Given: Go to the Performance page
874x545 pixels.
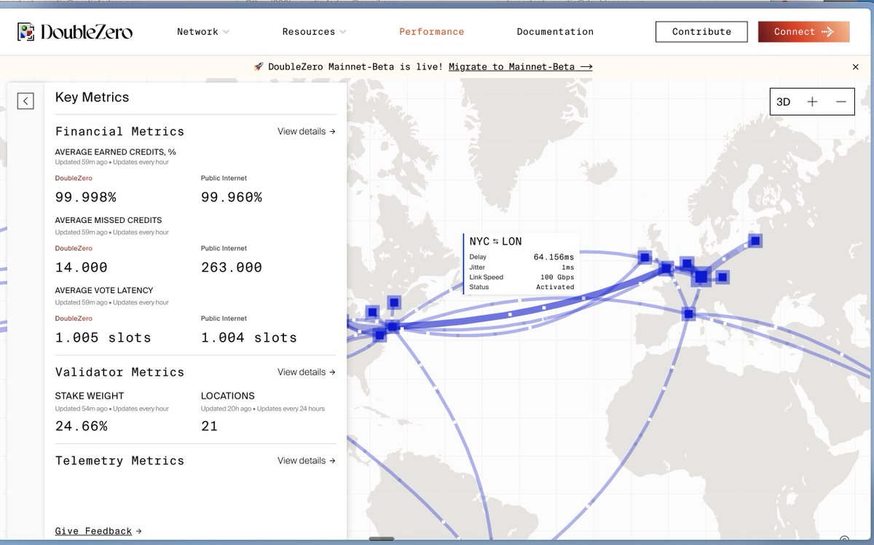Looking at the screenshot, I should (x=431, y=32).
